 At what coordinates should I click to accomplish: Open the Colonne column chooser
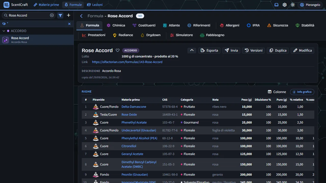tap(277, 92)
